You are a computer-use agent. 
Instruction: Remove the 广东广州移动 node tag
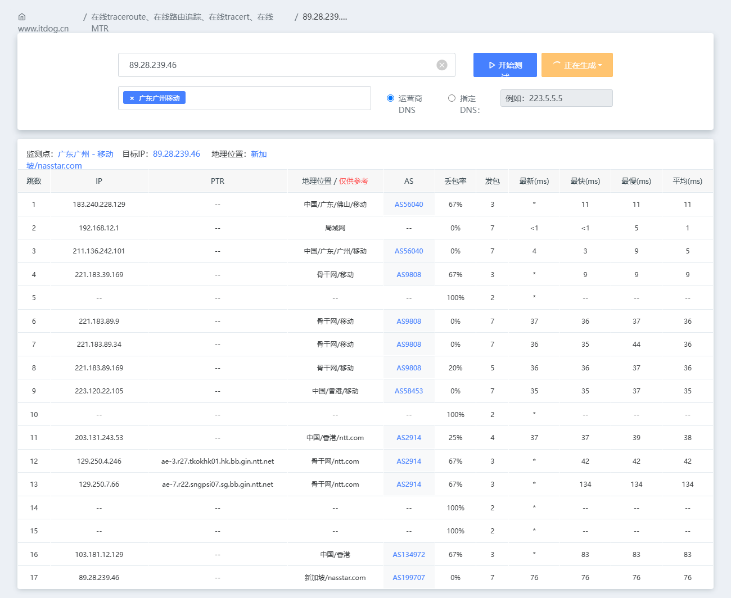pos(132,98)
